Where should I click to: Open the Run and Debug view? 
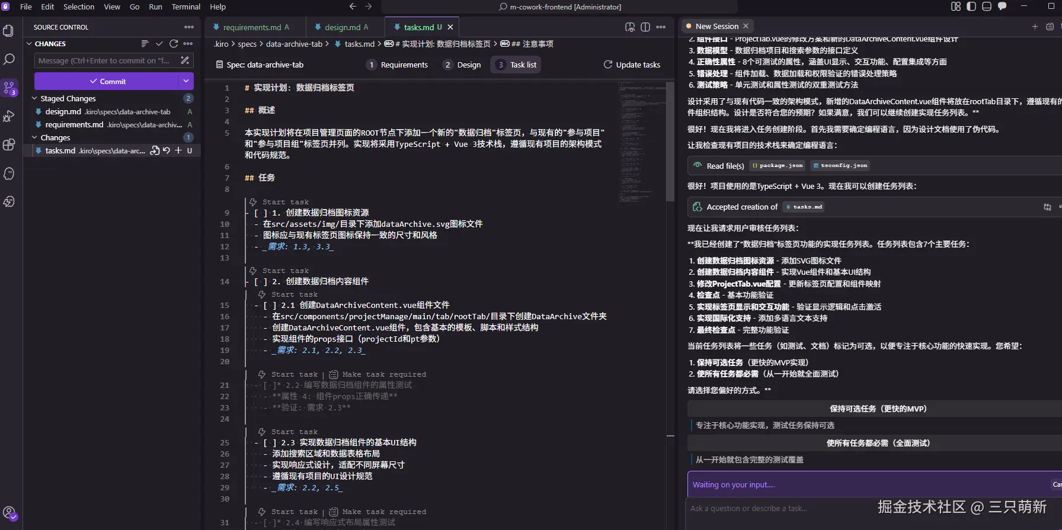(x=9, y=116)
